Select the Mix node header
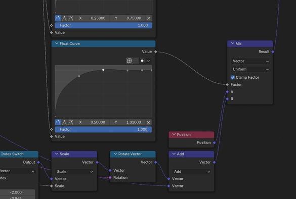Image resolution: width=296 pixels, height=199 pixels. tap(250, 43)
